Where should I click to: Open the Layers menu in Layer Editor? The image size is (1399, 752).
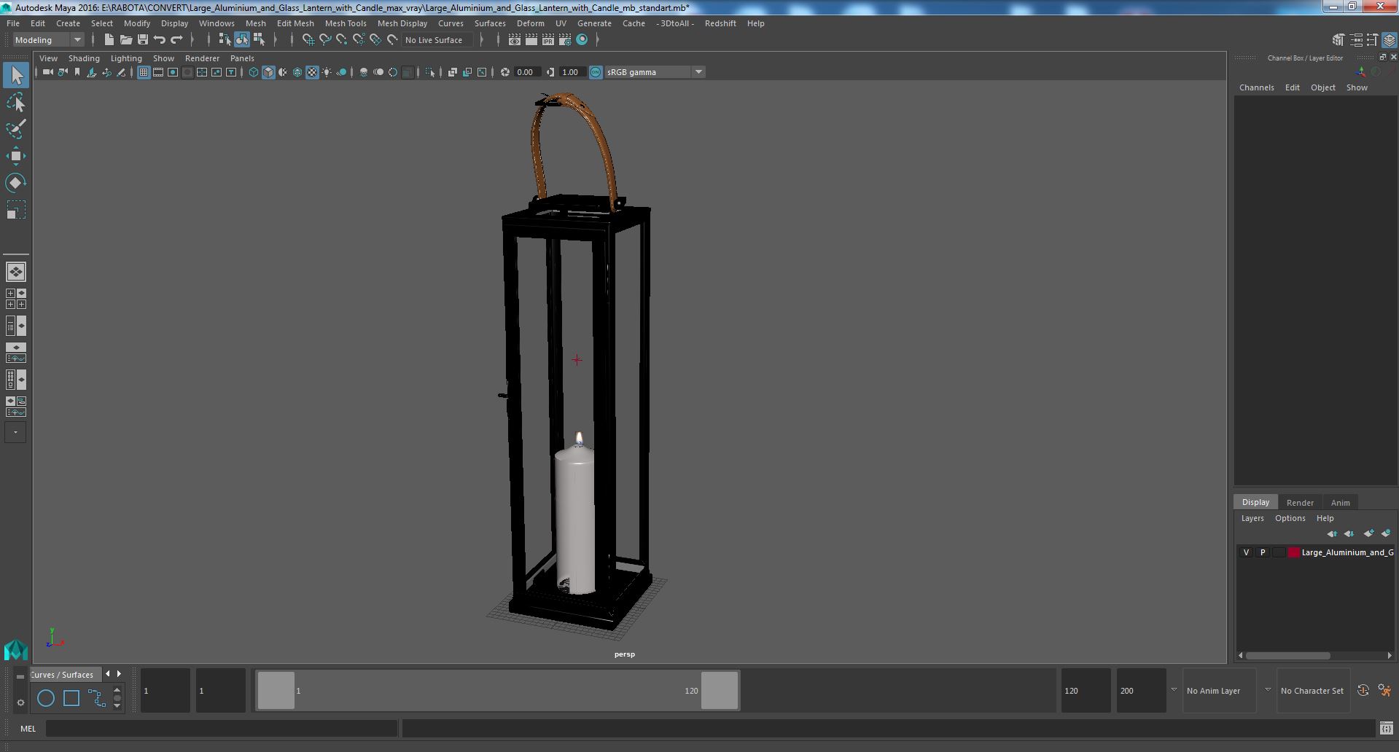[1252, 518]
